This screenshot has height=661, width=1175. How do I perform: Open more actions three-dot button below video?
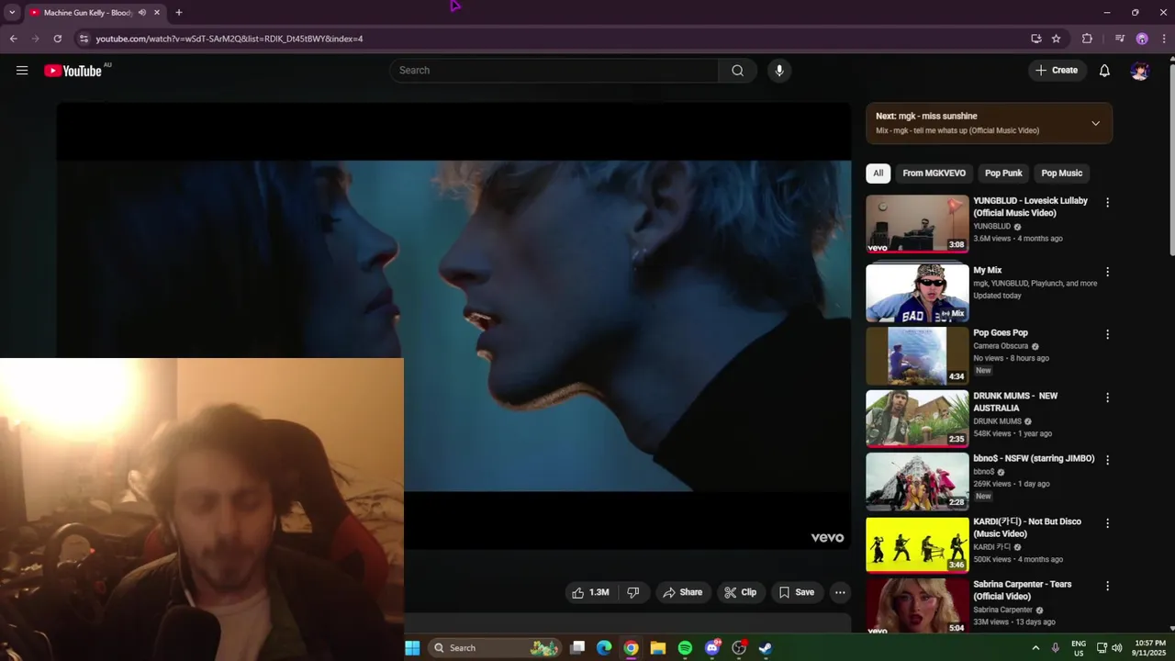click(x=840, y=592)
